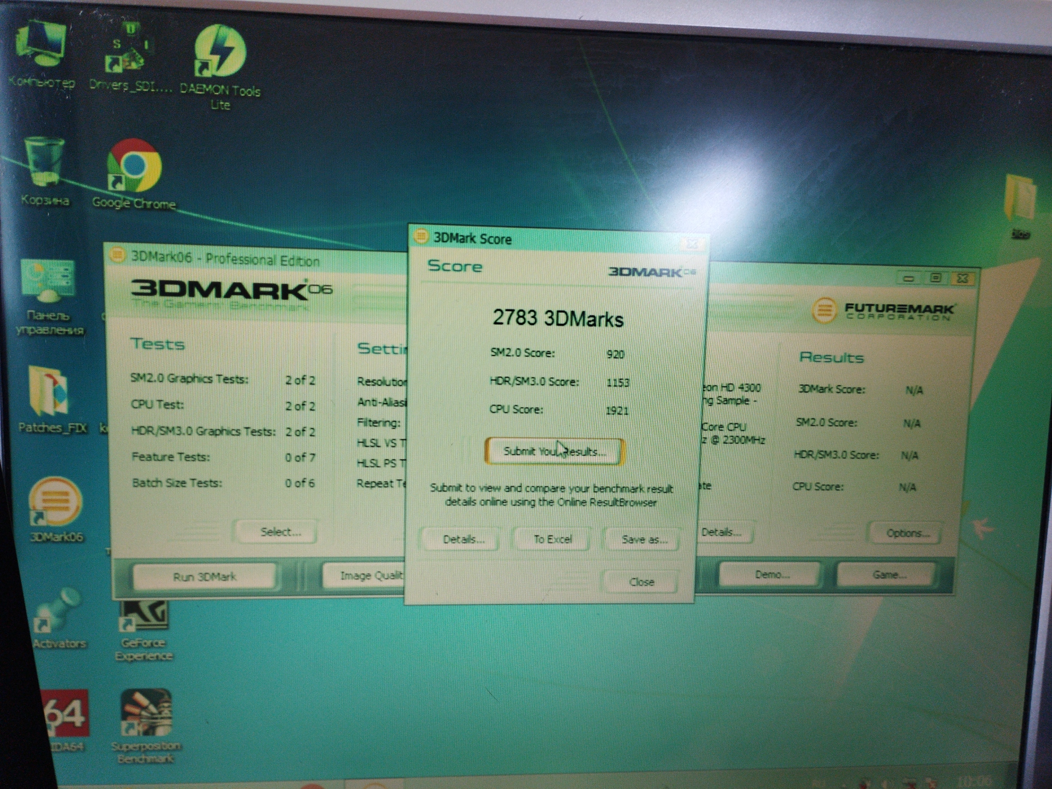The height and width of the screenshot is (789, 1052).
Task: Click Run 3DMark button
Action: [x=204, y=576]
